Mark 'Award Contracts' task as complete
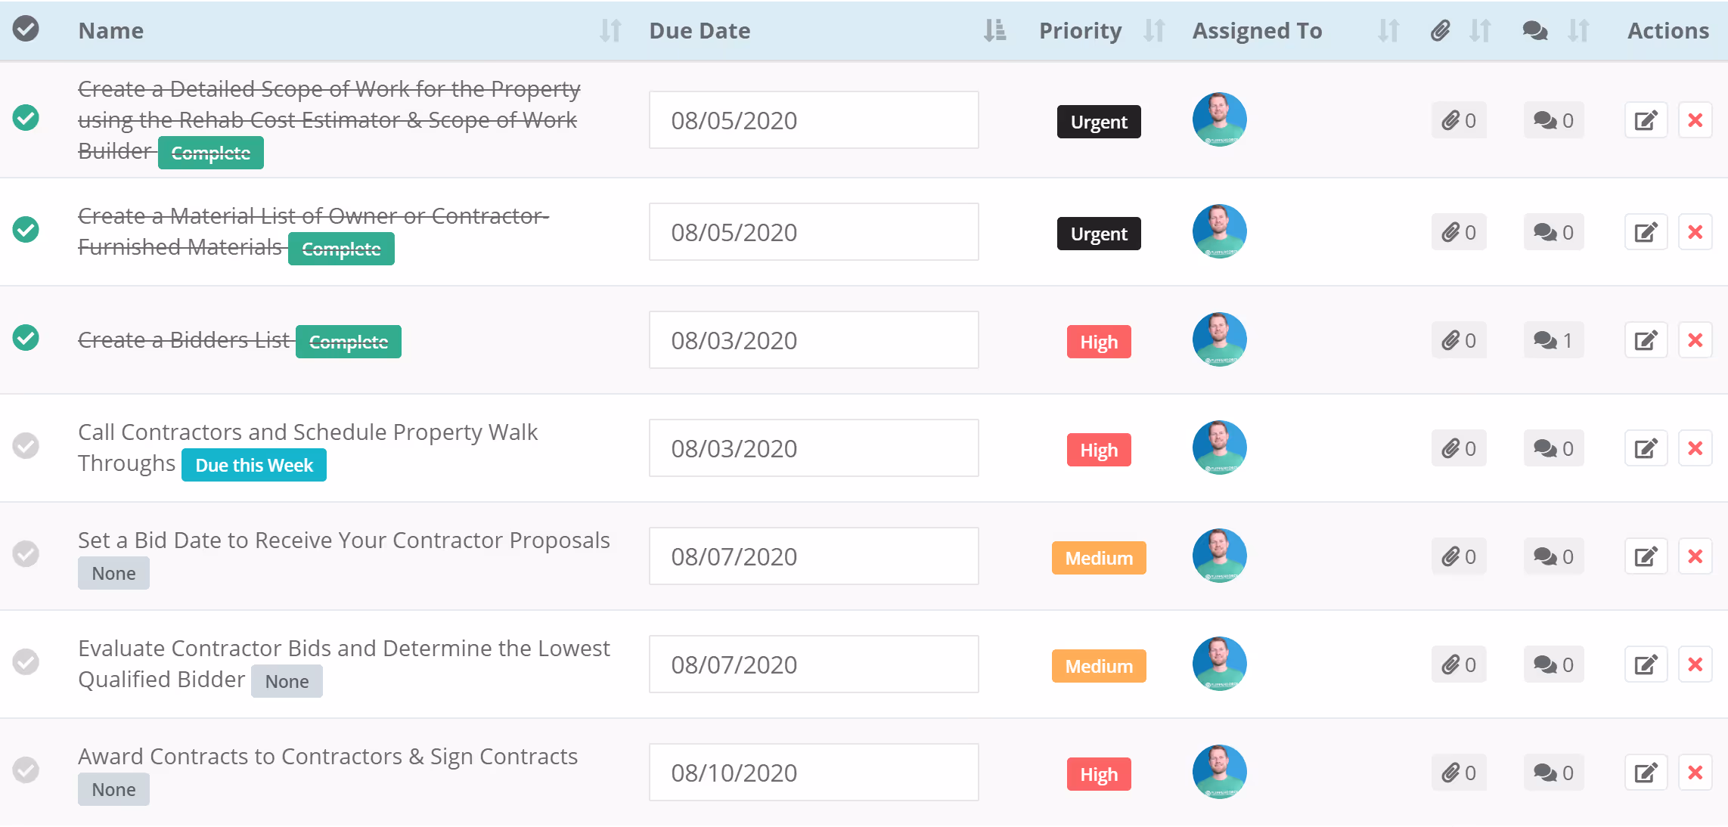The height and width of the screenshot is (827, 1728). [x=26, y=770]
